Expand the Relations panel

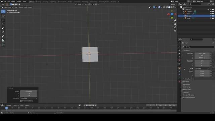[x=186, y=82]
